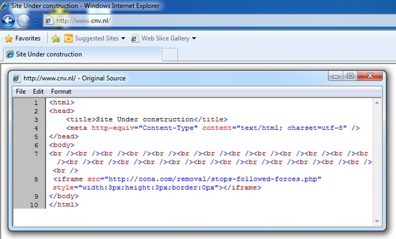Click the page icon in address bar
The width and height of the screenshot is (396, 239).
(49, 21)
